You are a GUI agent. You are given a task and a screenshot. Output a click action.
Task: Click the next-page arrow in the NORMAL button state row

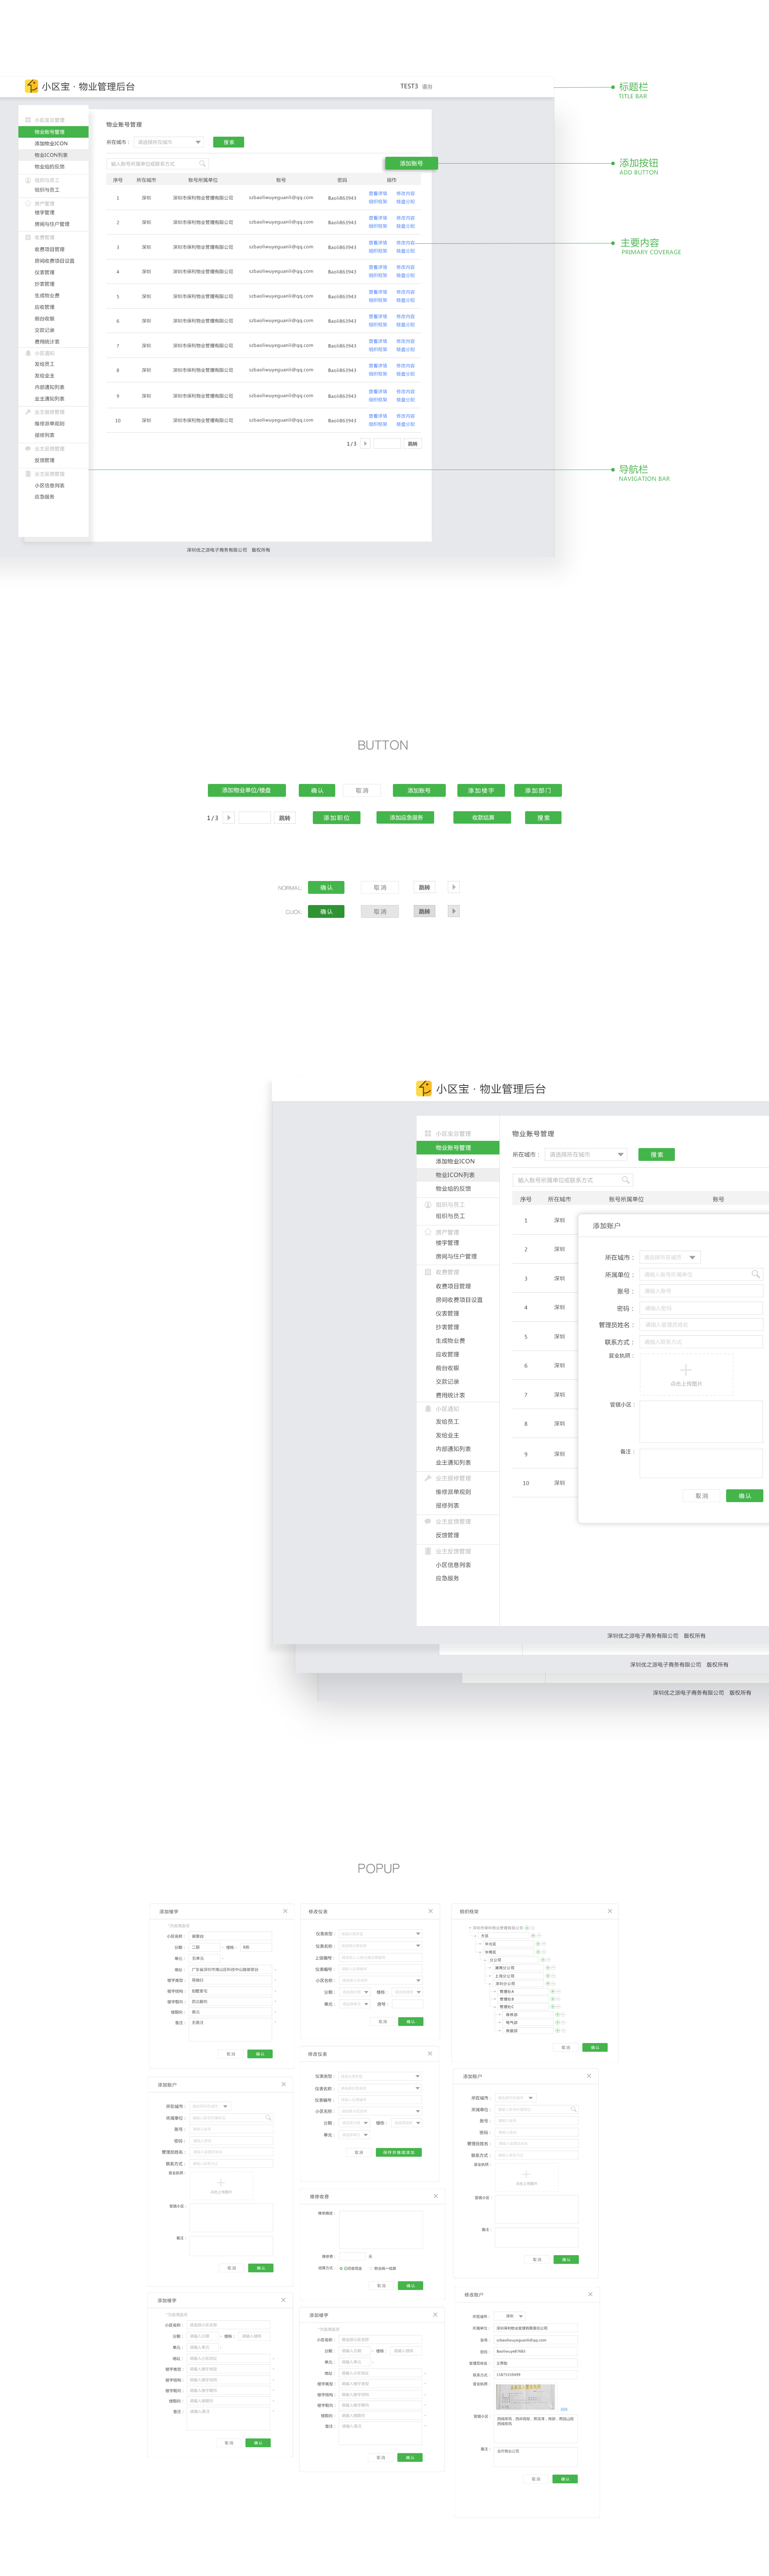coord(453,887)
